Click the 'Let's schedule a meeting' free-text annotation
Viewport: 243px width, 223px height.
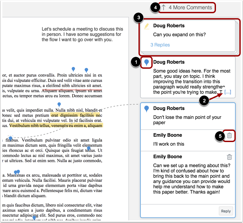click(82, 34)
